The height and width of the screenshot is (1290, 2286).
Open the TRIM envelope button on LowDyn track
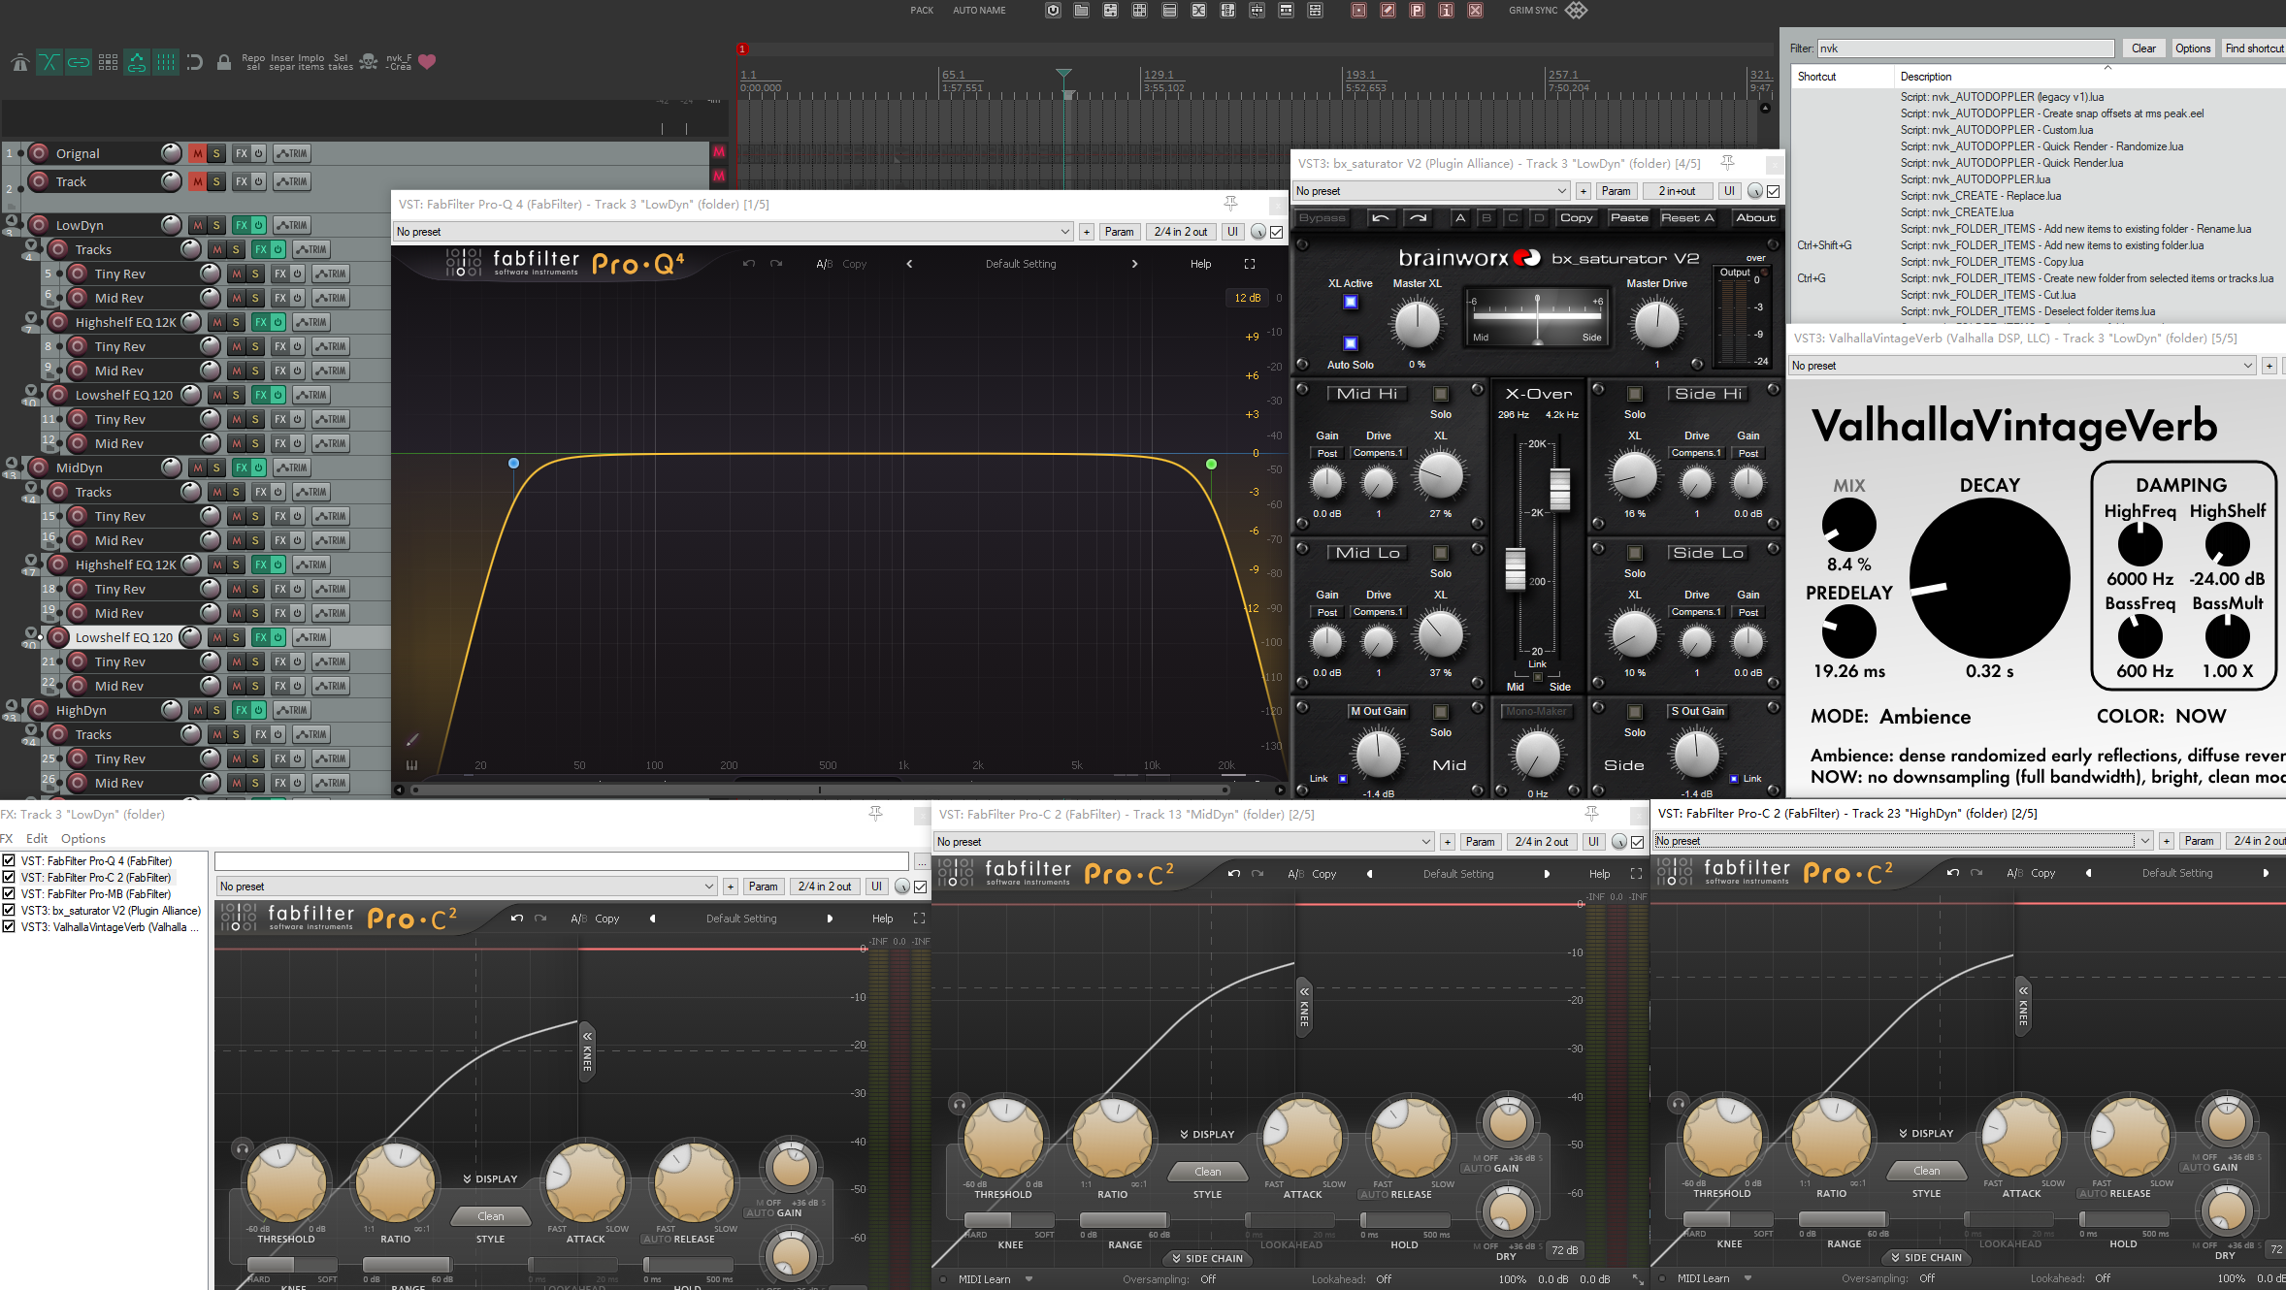(x=291, y=225)
